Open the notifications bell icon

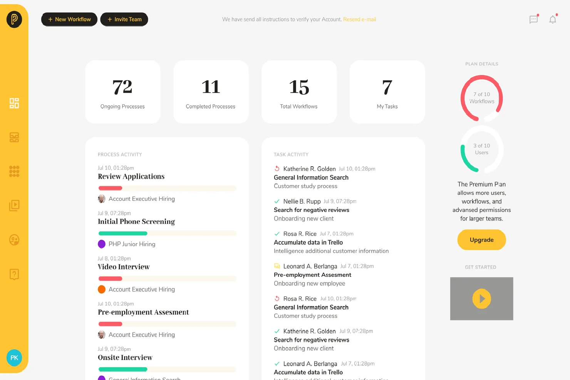pyautogui.click(x=553, y=19)
